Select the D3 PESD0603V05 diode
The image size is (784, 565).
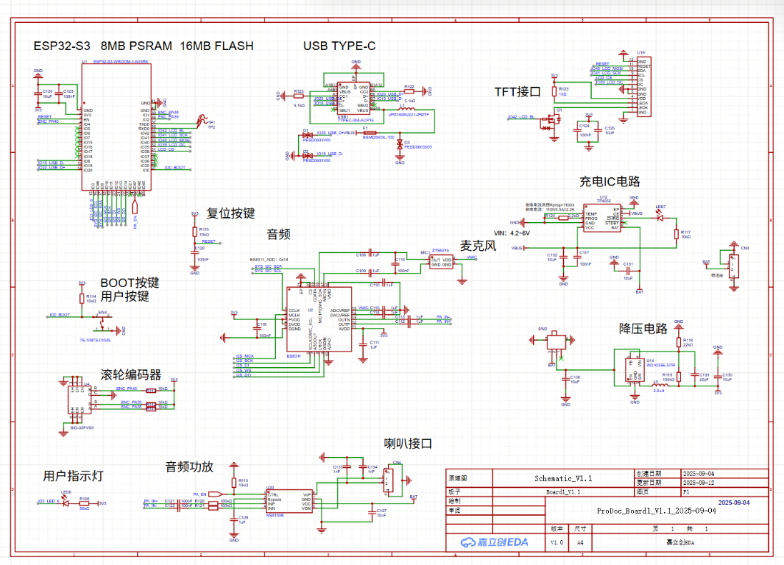pyautogui.click(x=400, y=144)
